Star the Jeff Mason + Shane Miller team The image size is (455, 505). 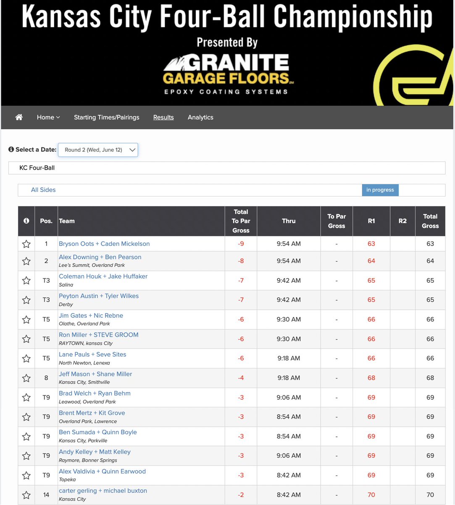pos(26,377)
